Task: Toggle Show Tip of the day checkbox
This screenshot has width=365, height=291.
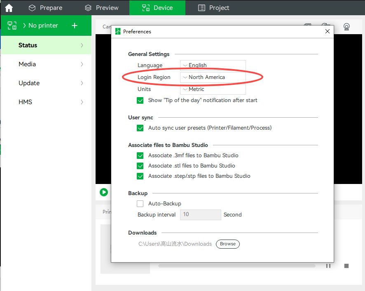Action: click(x=140, y=100)
